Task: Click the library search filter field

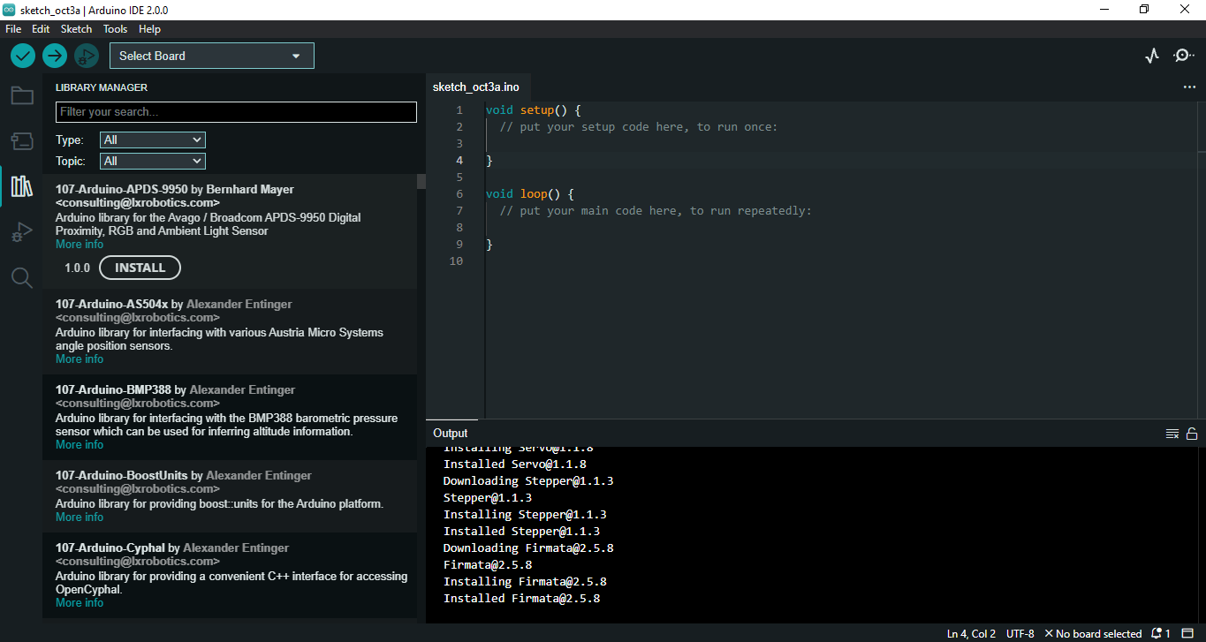Action: point(236,112)
